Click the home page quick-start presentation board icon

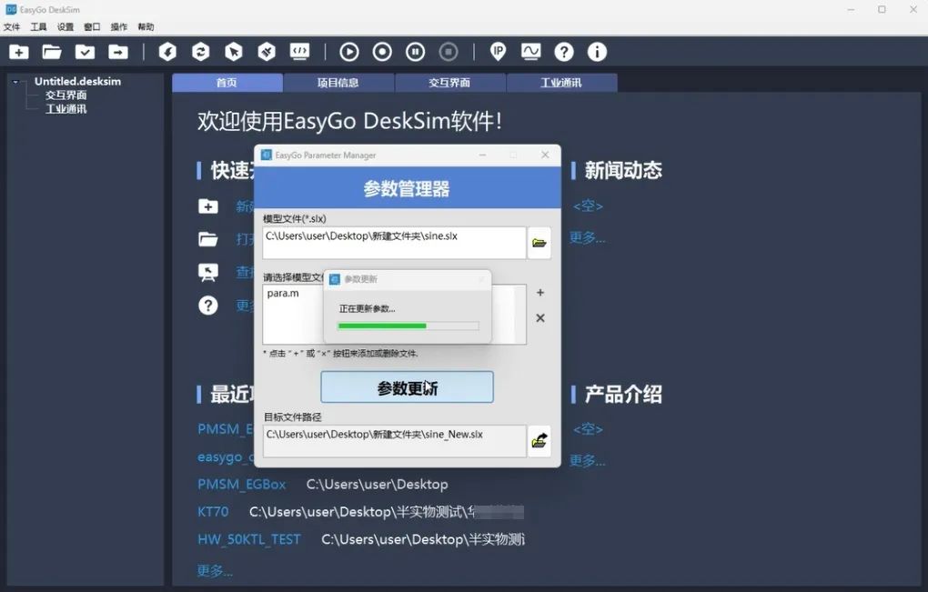[x=207, y=272]
